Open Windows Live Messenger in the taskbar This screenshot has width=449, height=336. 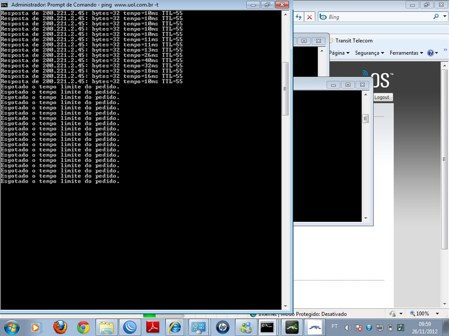(246, 328)
